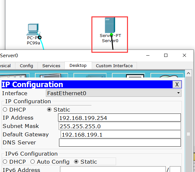The width and height of the screenshot is (195, 172).
Task: Open the Interface FastEthernet0 dropdown
Action: click(x=114, y=93)
